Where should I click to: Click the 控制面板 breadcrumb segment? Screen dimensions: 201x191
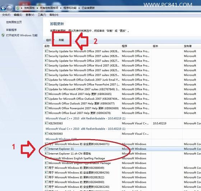(x=29, y=8)
